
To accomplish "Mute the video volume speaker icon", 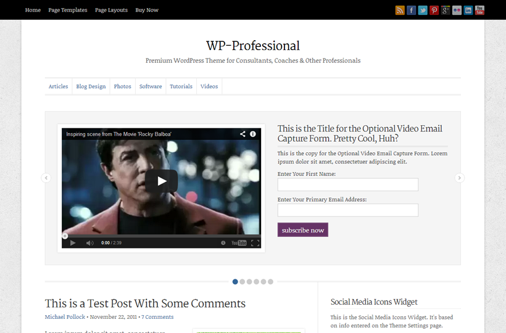I will pos(89,243).
